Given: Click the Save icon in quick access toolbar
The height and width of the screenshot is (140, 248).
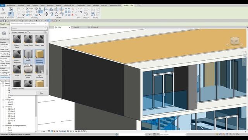Looking at the screenshot, I should (x=5, y=21).
